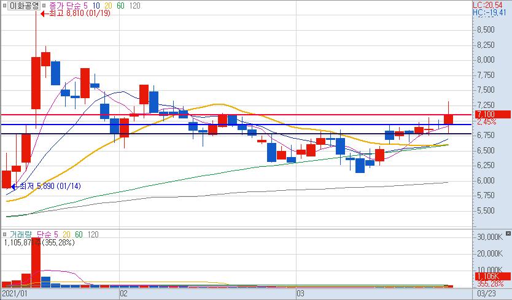Screen dimensions: 512x300
Task: Select the price moving average period 5
Action: pyautogui.click(x=85, y=6)
